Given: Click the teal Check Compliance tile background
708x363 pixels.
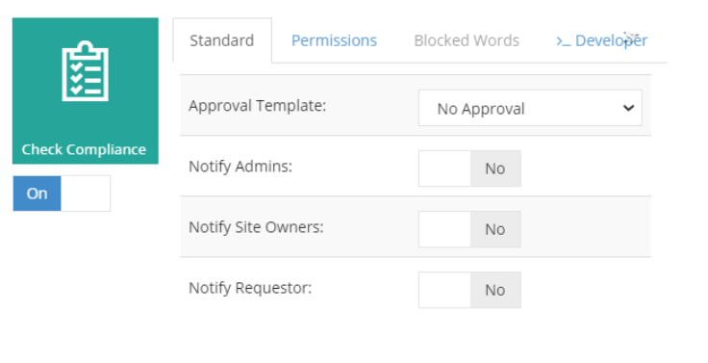Looking at the screenshot, I should 86,91.
